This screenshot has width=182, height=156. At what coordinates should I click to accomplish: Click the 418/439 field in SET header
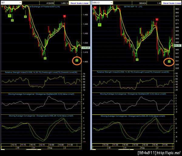[x=47, y=3]
